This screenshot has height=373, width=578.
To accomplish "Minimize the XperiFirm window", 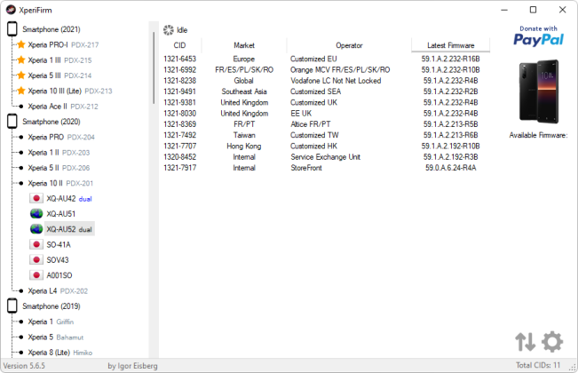I will click(x=504, y=10).
